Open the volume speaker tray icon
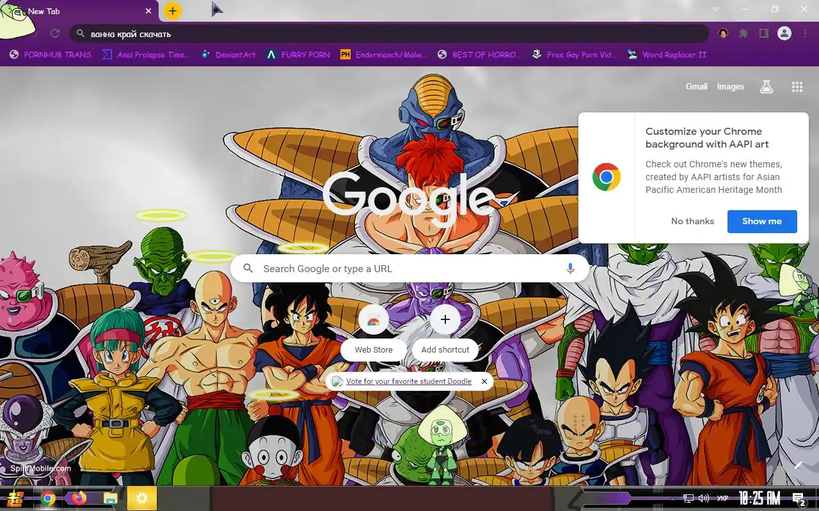 point(704,498)
